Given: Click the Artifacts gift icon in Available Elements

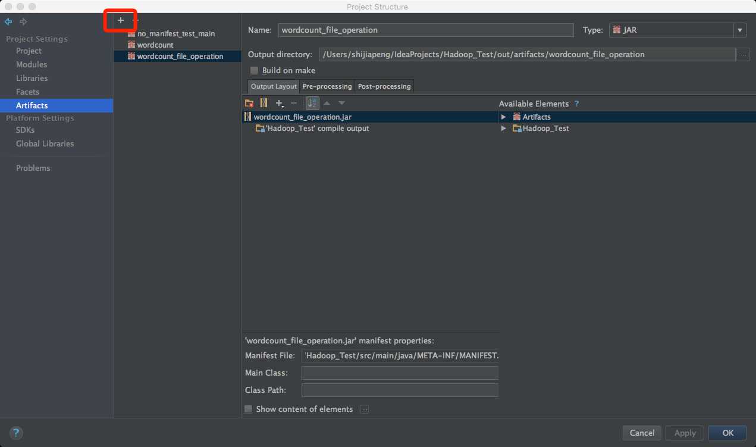Looking at the screenshot, I should point(517,117).
